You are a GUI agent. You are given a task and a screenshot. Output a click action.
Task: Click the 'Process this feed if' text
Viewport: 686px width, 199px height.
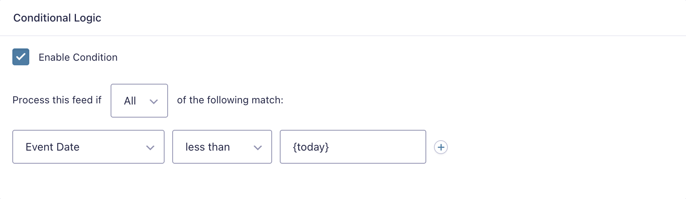(x=57, y=100)
